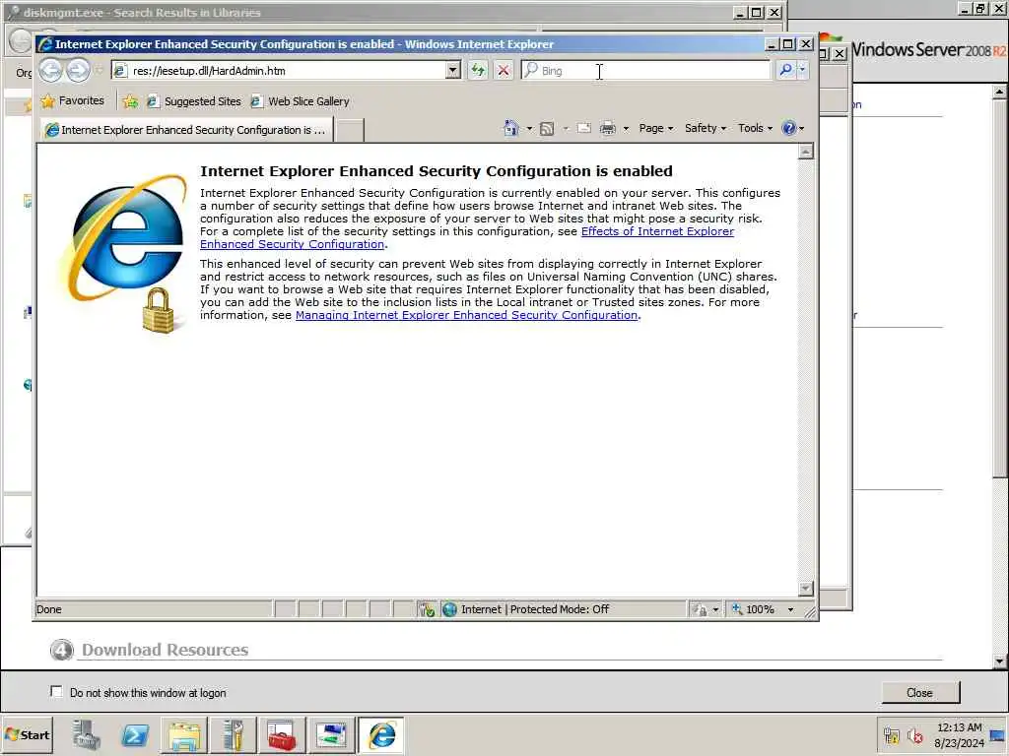Open the zoom level dropdown arrow
Image resolution: width=1009 pixels, height=756 pixels.
pyautogui.click(x=791, y=609)
